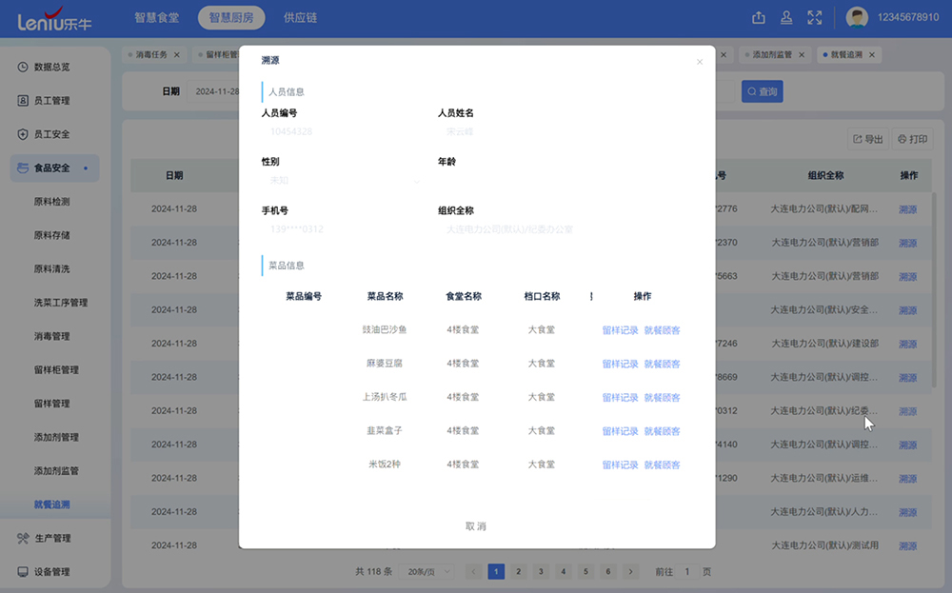Expand the 设备管理 sidebar section
Screen dimensions: 952x593
52,572
